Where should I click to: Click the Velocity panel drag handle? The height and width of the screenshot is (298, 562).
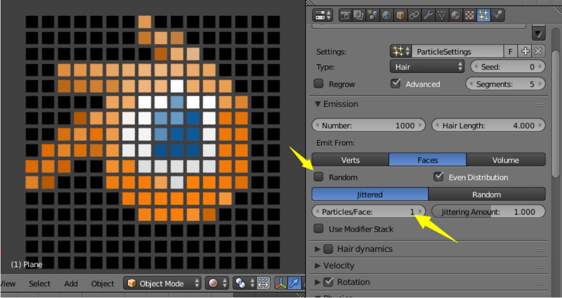540,266
